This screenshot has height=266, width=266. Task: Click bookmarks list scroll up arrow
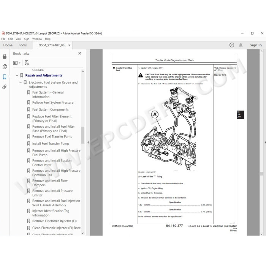82,71
